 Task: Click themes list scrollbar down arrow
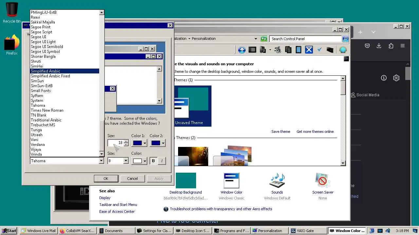coord(343,163)
